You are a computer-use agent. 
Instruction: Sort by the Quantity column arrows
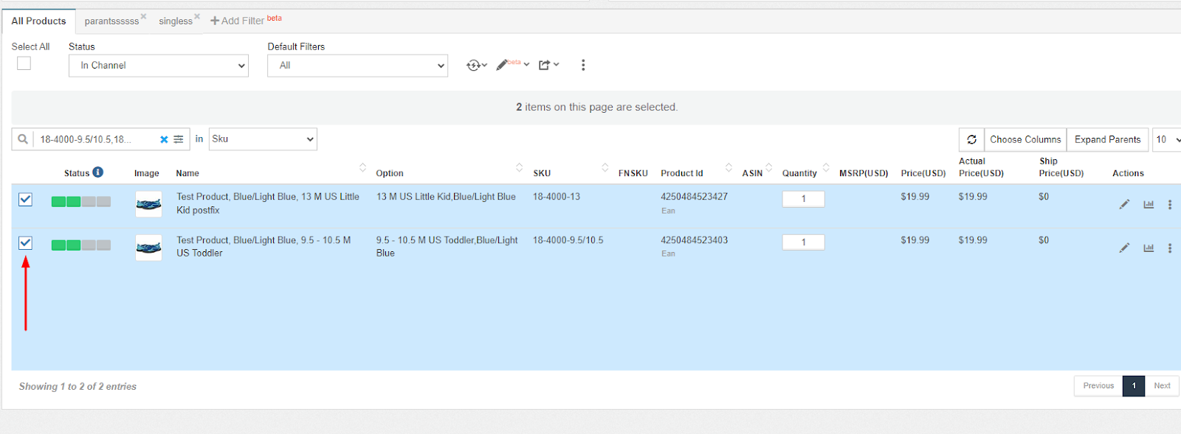pos(826,167)
